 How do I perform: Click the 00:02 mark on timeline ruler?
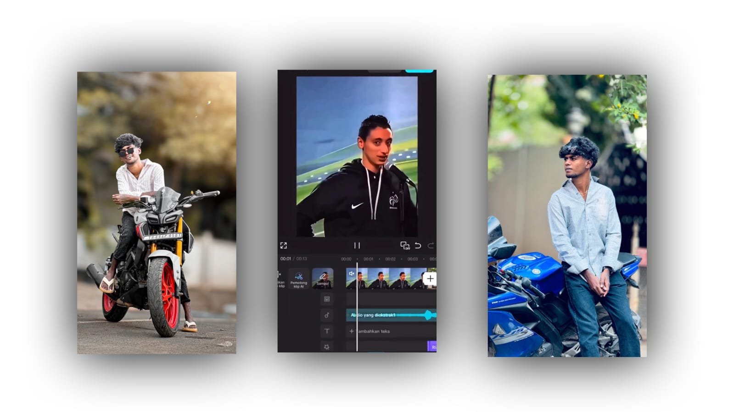(x=390, y=259)
